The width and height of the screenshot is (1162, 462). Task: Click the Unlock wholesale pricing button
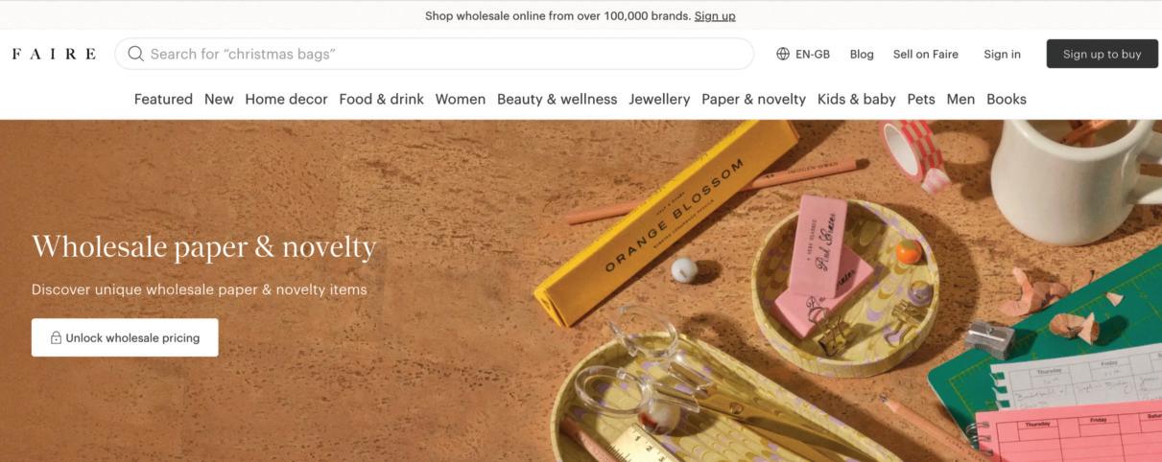(x=125, y=337)
